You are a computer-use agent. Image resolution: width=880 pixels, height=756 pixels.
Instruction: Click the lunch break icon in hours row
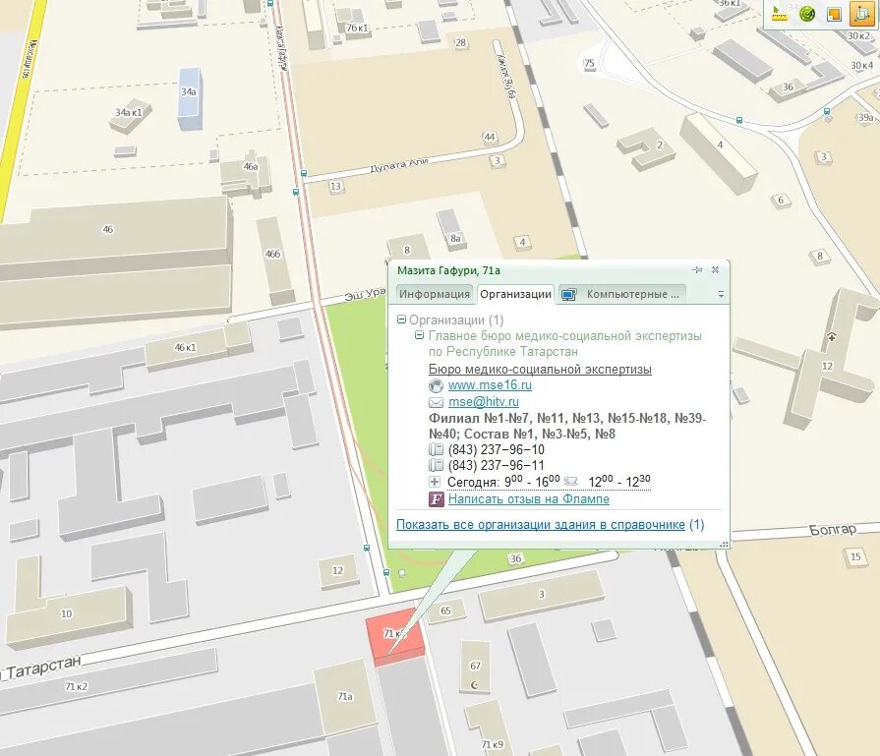click(x=570, y=482)
